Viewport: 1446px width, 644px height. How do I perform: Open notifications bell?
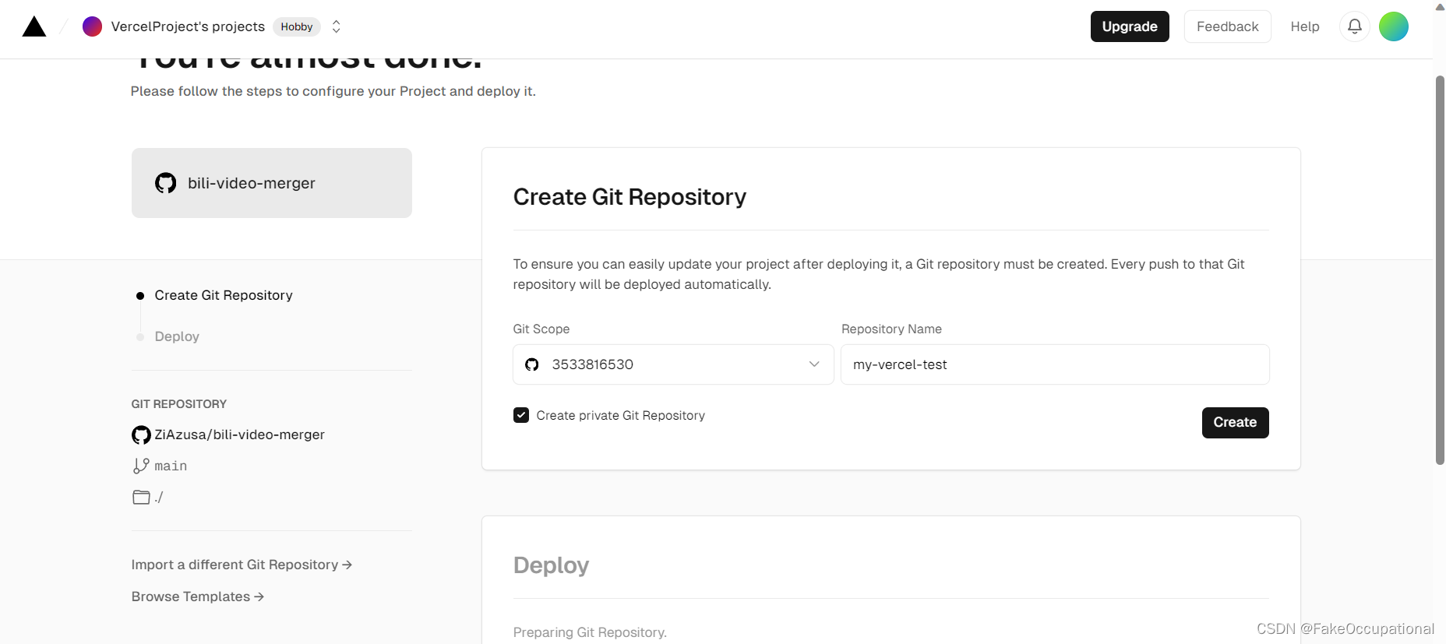click(x=1355, y=26)
